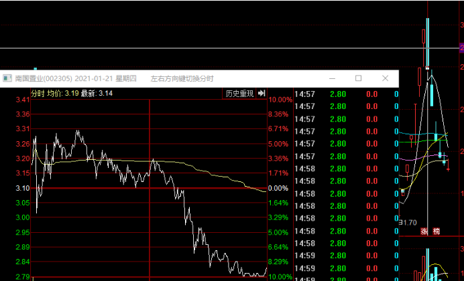Click the 涨 marker on the K-line chart
This screenshot has width=464, height=281.
[424, 231]
